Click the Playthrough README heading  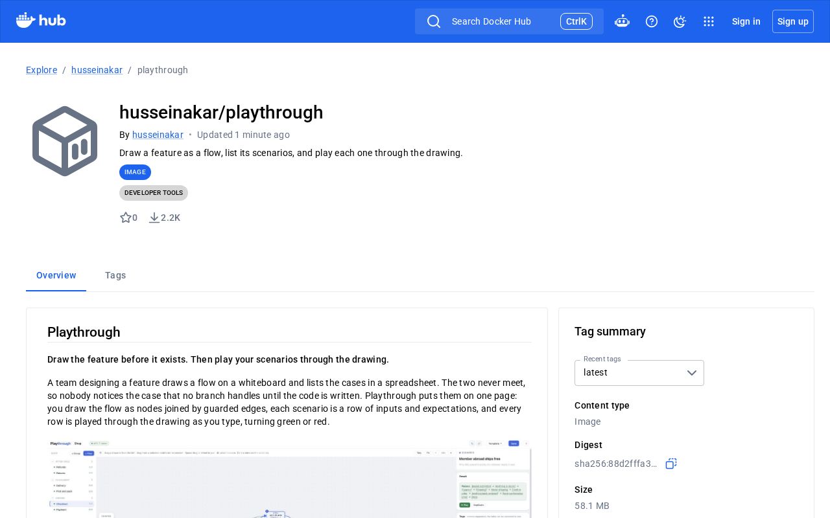[x=84, y=332]
